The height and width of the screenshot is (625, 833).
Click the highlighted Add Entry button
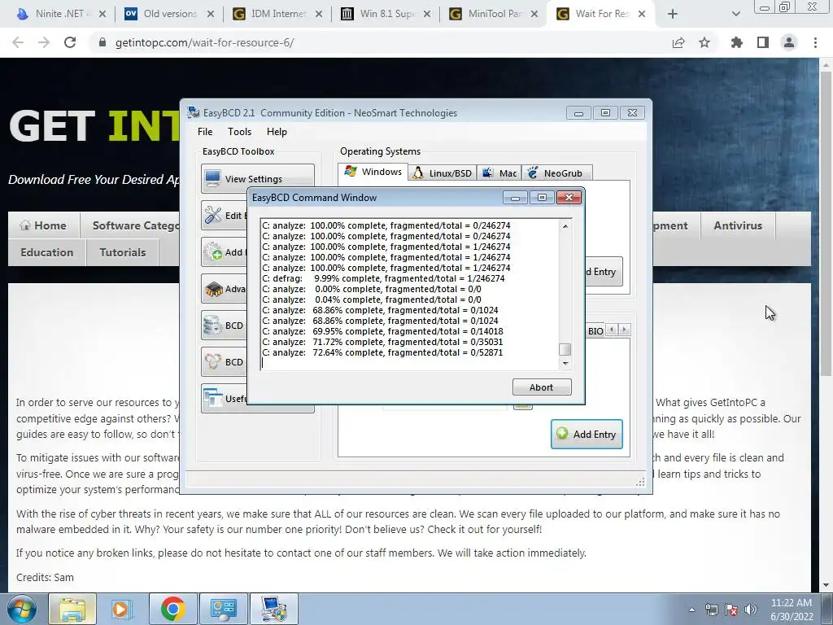pyautogui.click(x=587, y=435)
